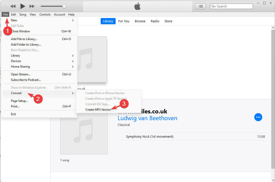This screenshot has height=182, width=275.
Task: Open the Controls menu
Action: (x=45, y=15)
